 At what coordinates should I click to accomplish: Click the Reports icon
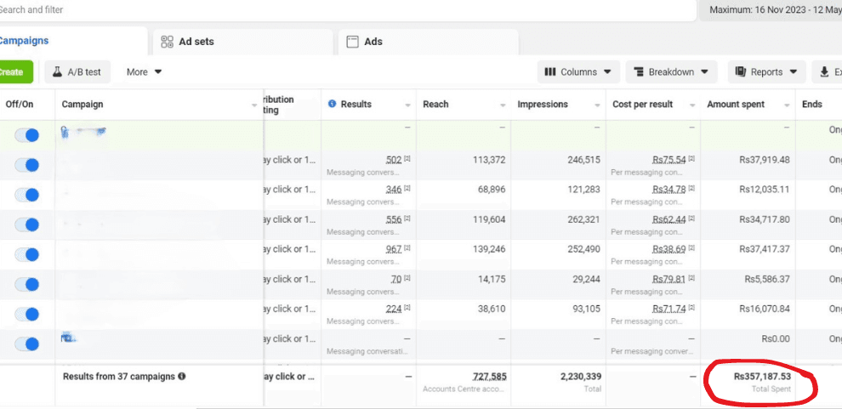click(x=741, y=72)
